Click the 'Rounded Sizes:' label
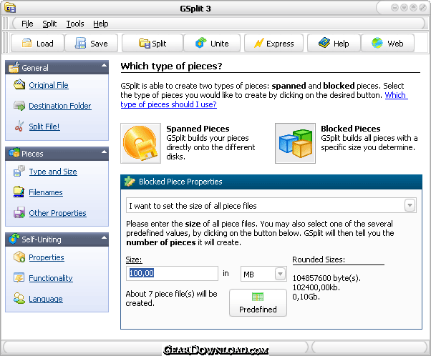Image resolution: width=431 pixels, height=356 pixels. pyautogui.click(x=319, y=259)
